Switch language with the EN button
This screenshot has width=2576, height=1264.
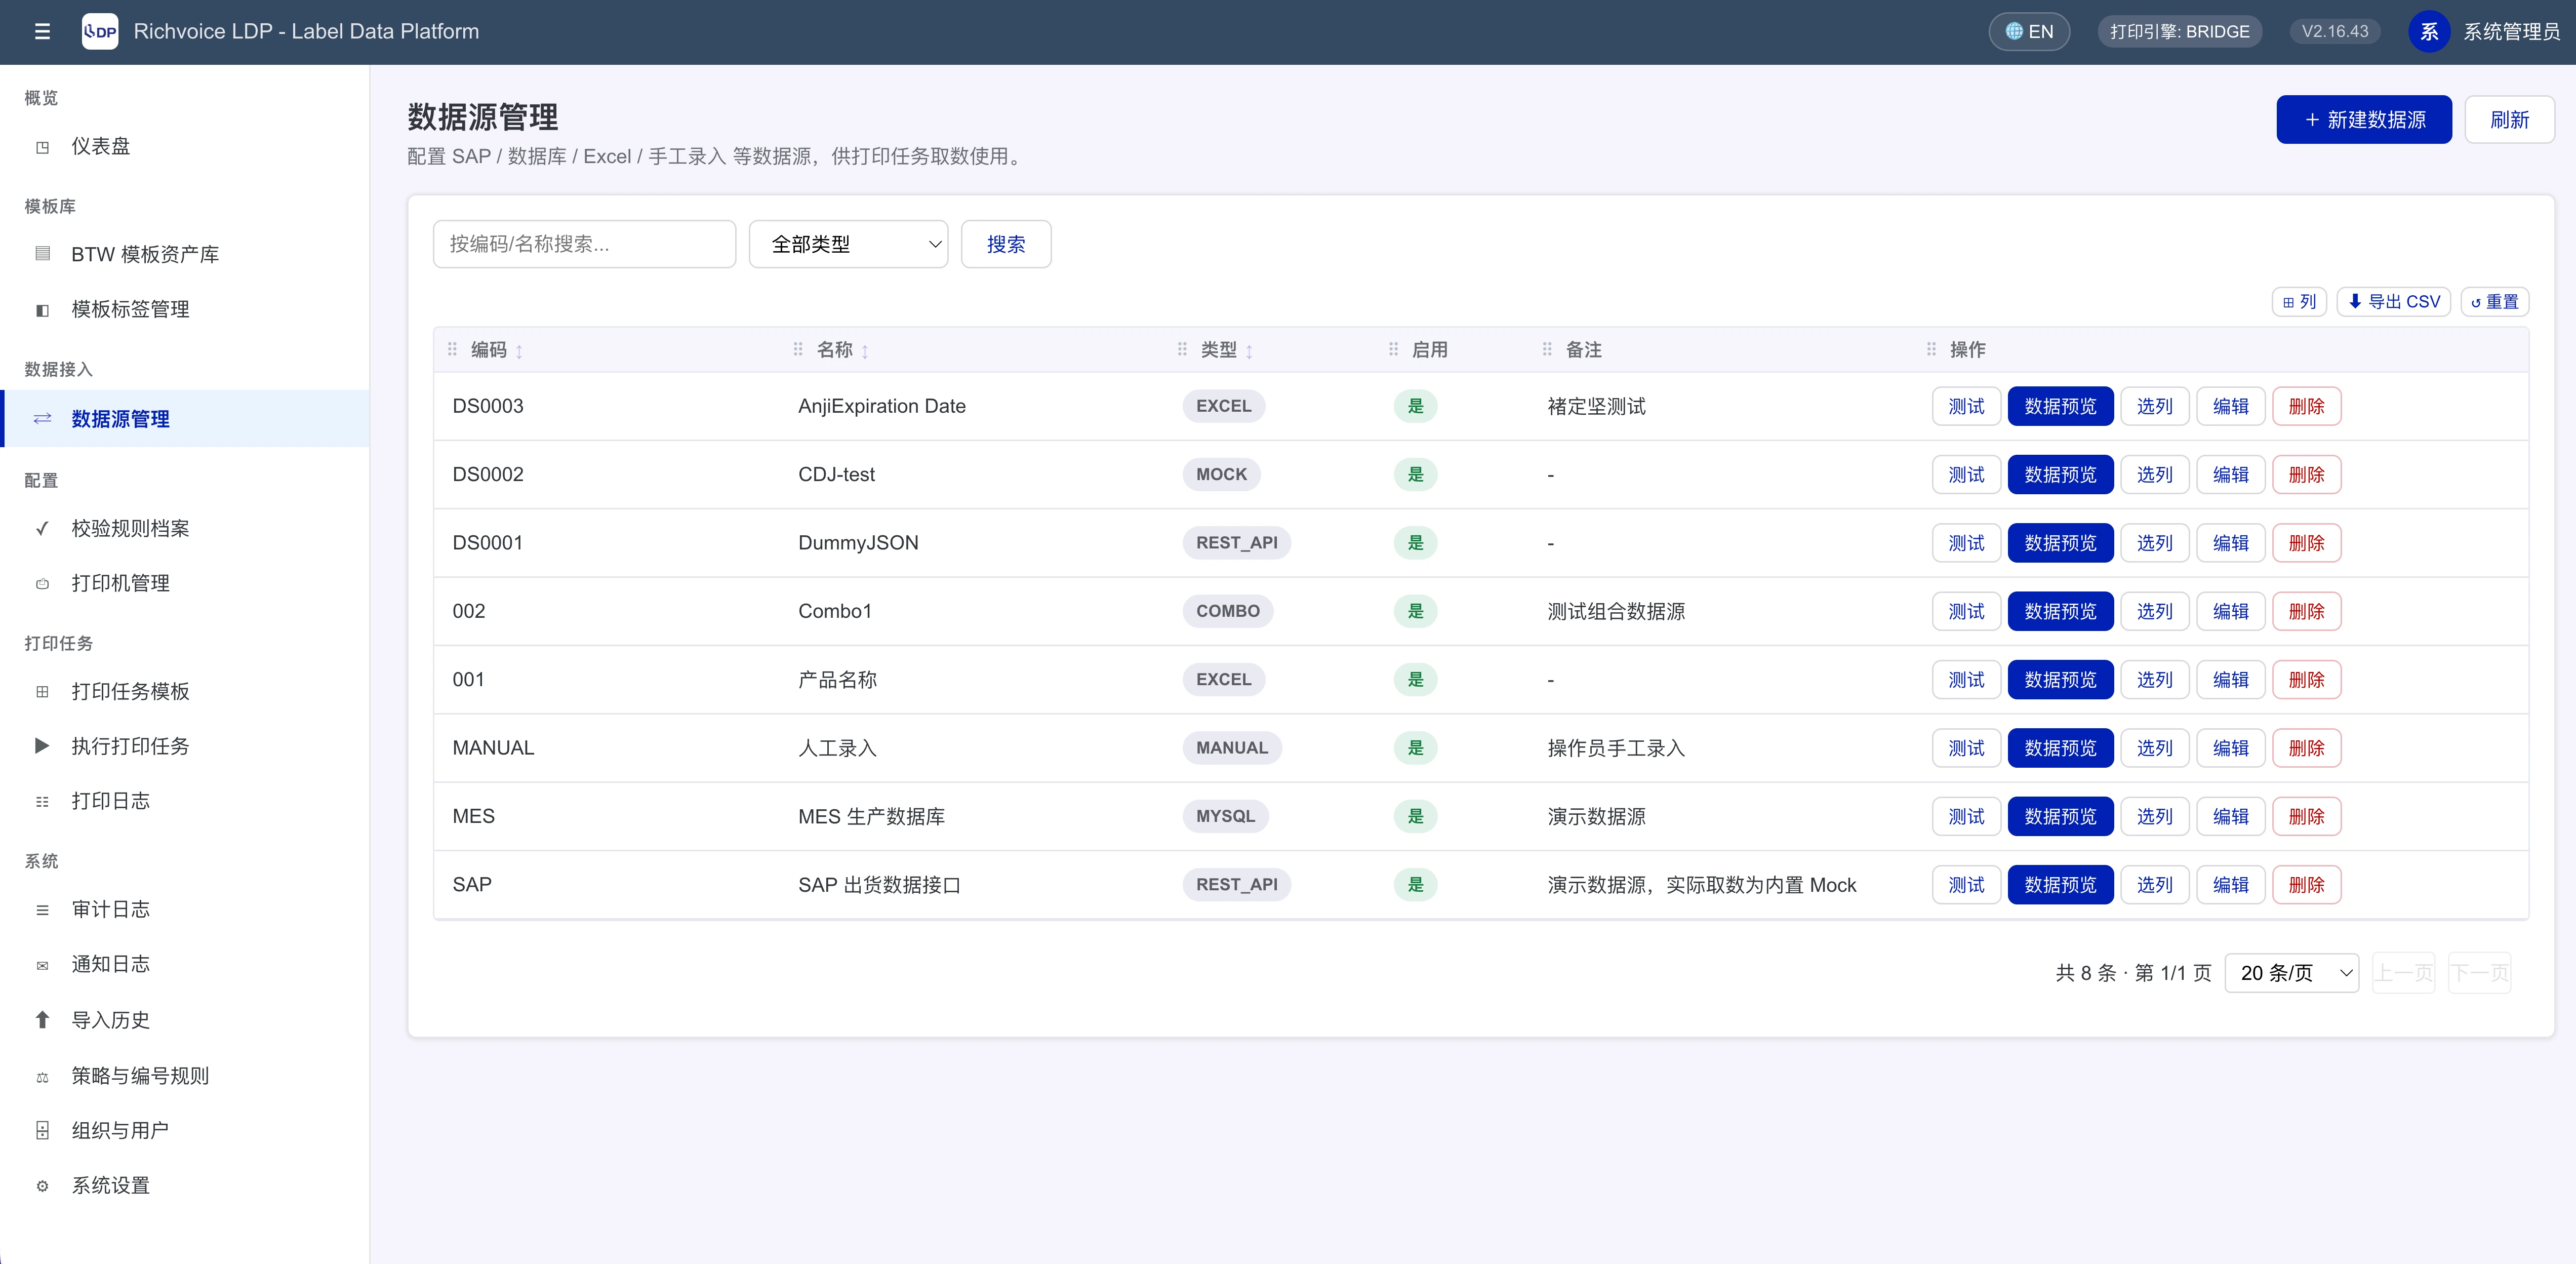(2029, 32)
